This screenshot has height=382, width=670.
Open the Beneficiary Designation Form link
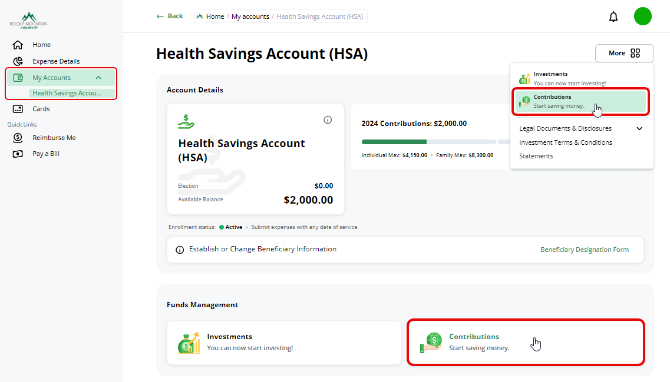click(584, 250)
